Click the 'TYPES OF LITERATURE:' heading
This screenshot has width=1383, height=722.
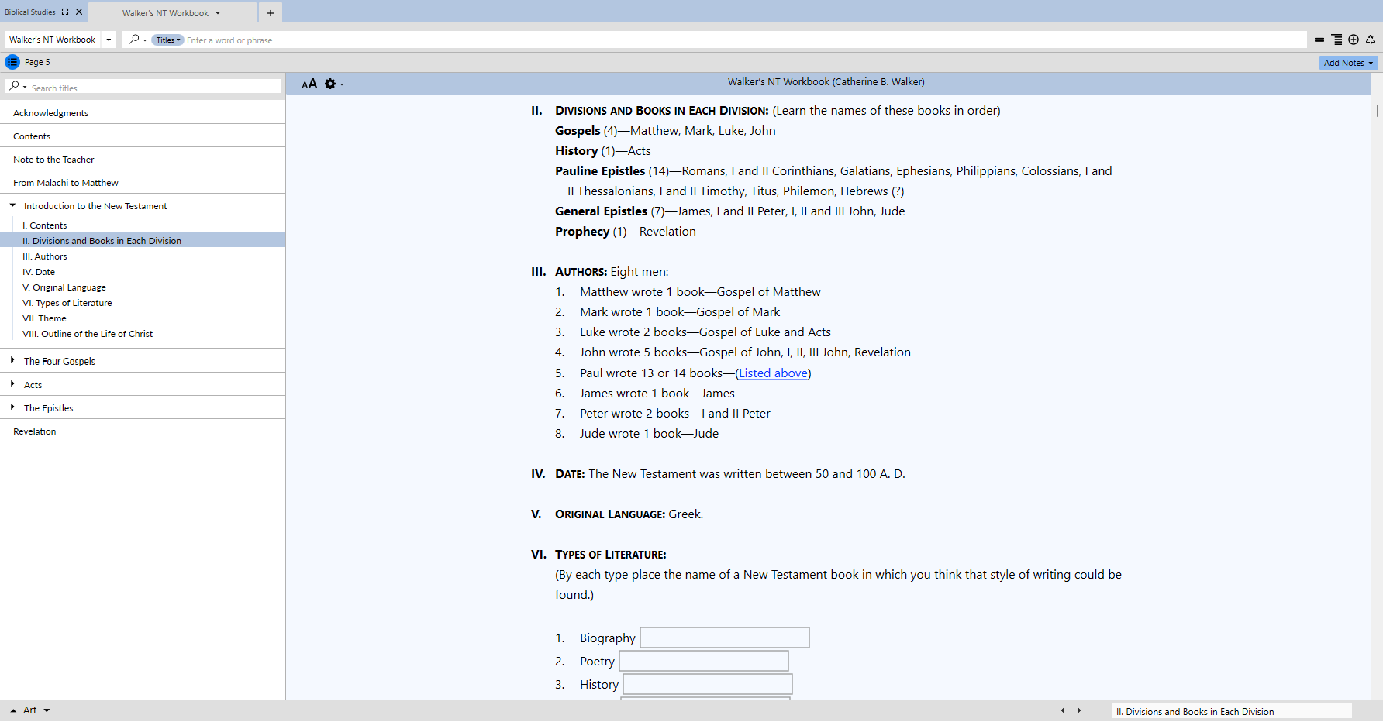(611, 555)
